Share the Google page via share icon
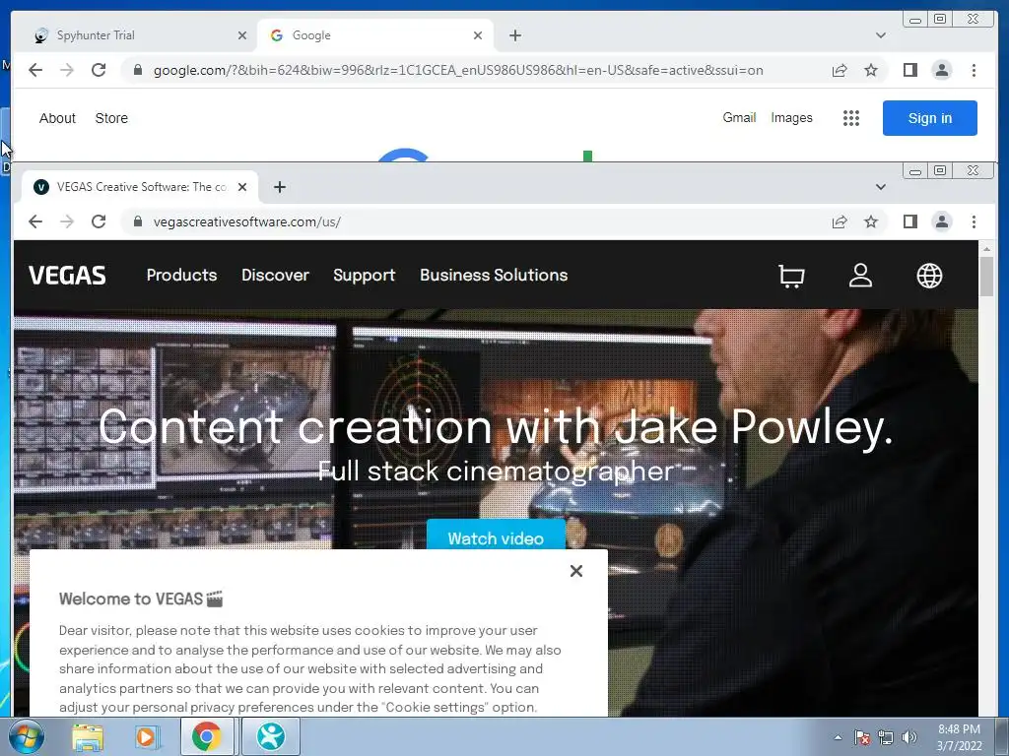This screenshot has height=756, width=1009. point(840,70)
